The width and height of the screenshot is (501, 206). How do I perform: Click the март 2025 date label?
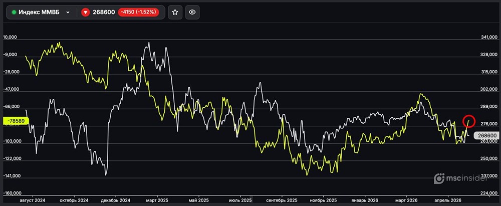157,200
